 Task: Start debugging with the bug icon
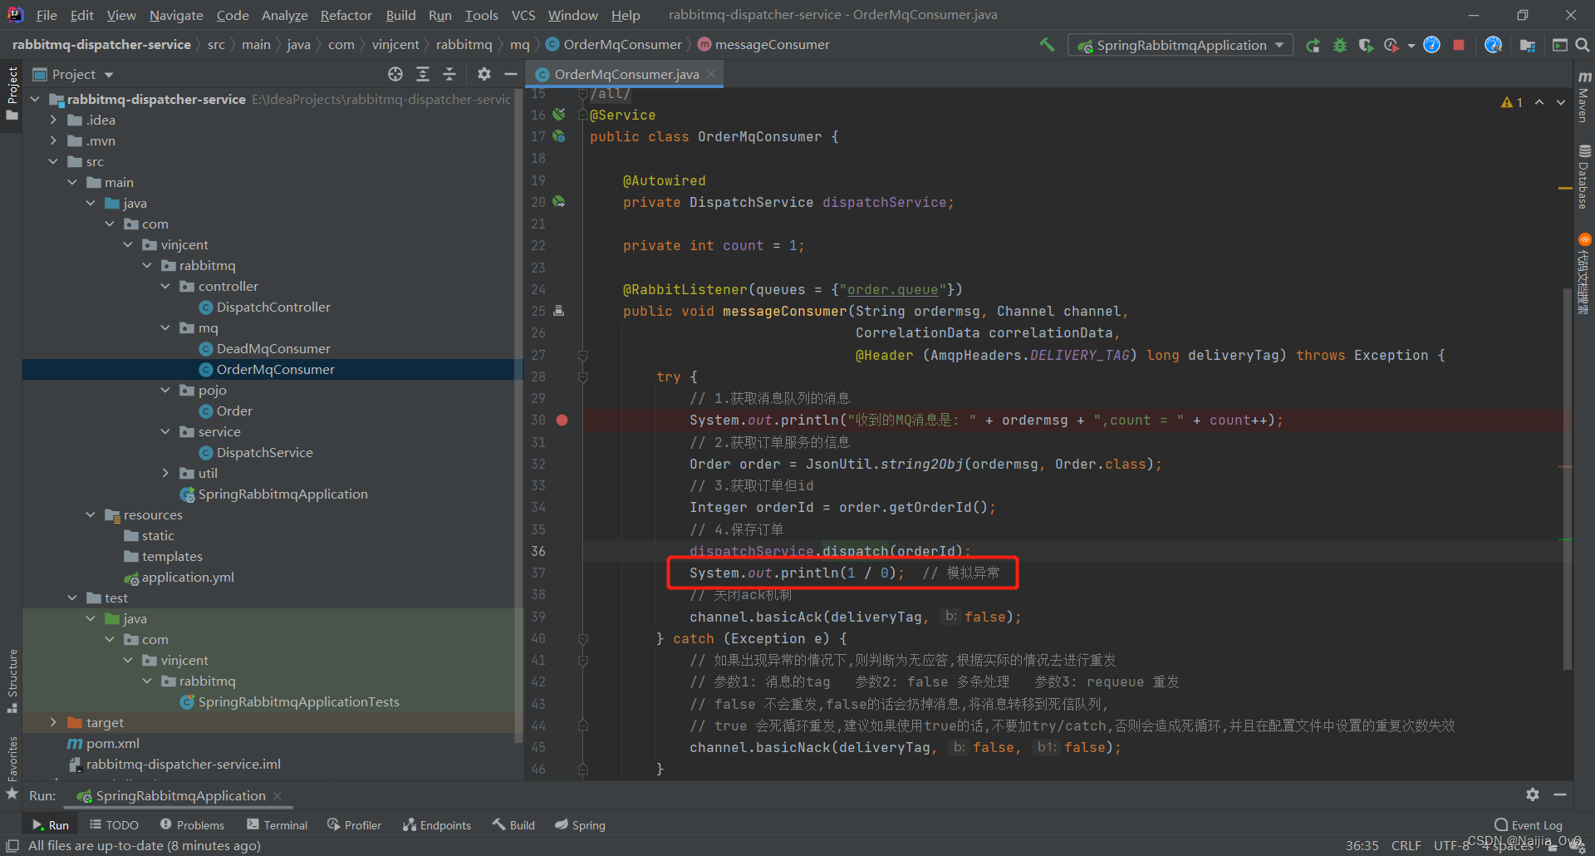pyautogui.click(x=1340, y=45)
